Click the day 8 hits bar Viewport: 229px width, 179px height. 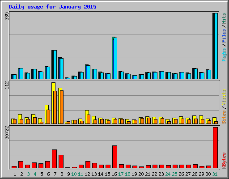click(61, 68)
